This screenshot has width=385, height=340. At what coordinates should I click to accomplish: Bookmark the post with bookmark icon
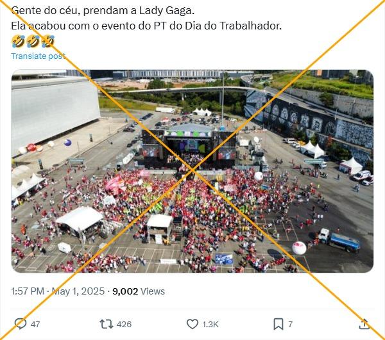click(278, 324)
